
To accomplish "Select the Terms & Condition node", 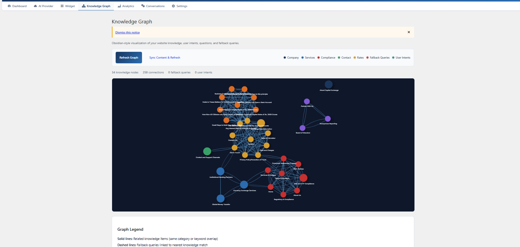I will pyautogui.click(x=282, y=173).
